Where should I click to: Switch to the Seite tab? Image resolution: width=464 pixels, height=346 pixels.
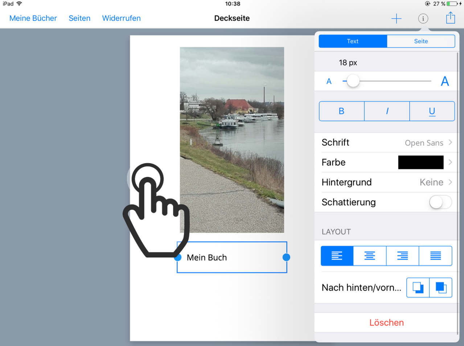(421, 41)
